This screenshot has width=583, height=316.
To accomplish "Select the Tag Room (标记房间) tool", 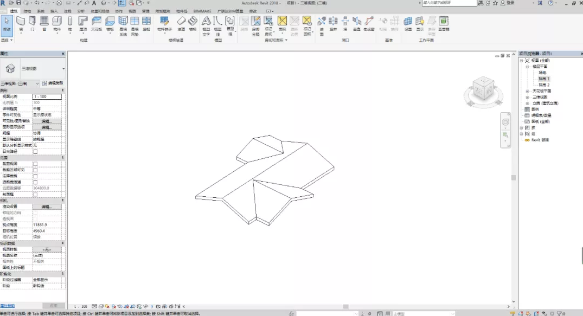I will (x=268, y=26).
